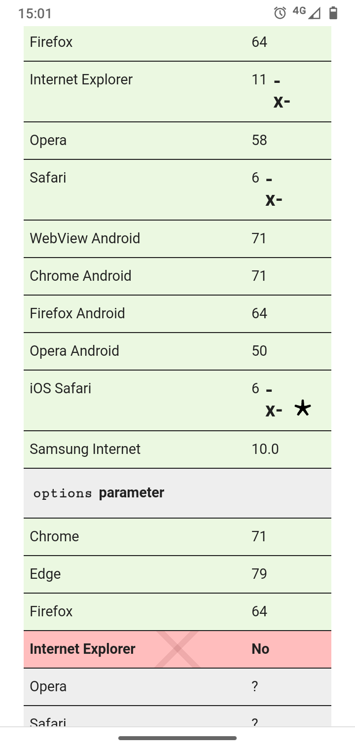Click the No support cell for Internet Explorer
Viewport: 355px width, 750px height.
[x=260, y=649]
